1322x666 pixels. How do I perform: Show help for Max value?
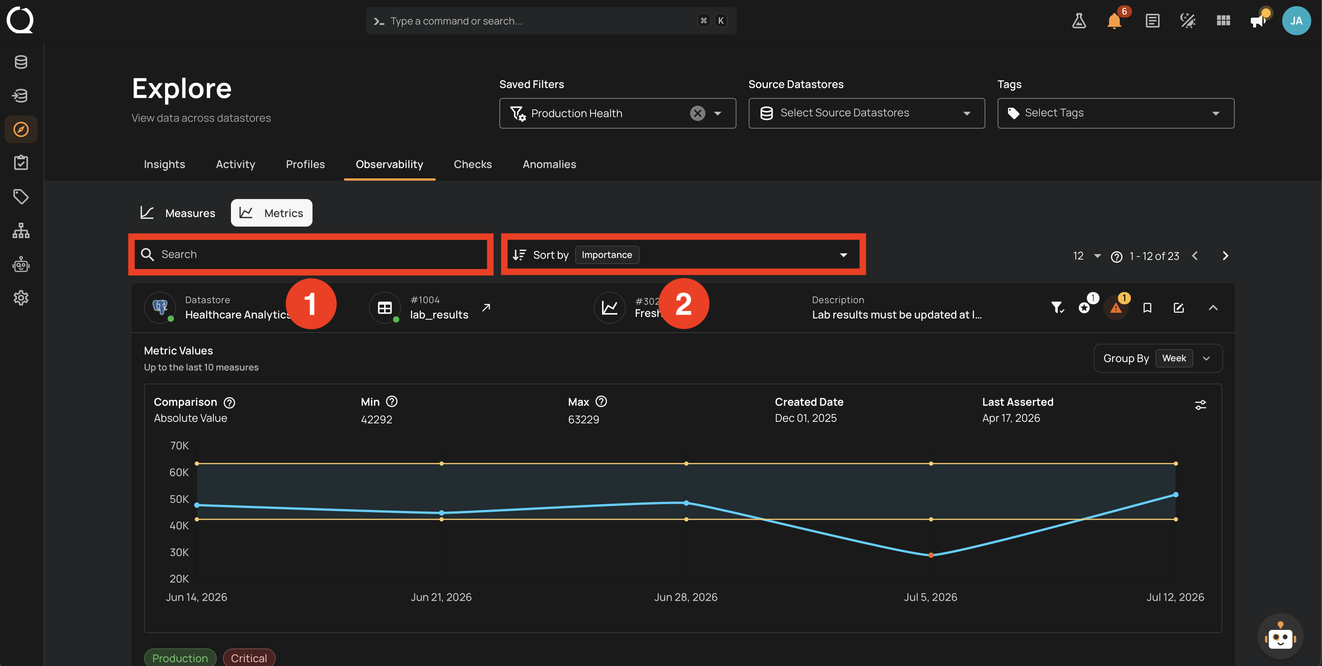tap(602, 402)
